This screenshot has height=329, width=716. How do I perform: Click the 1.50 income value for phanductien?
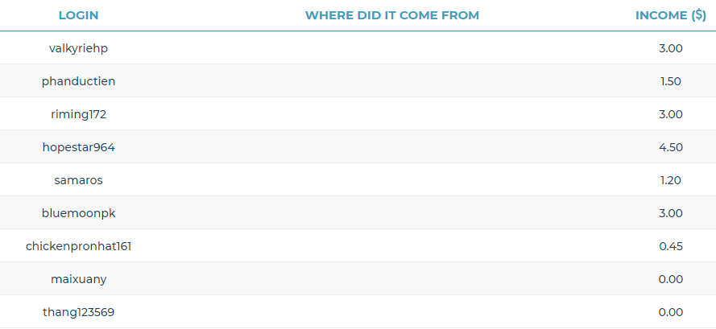pos(670,81)
